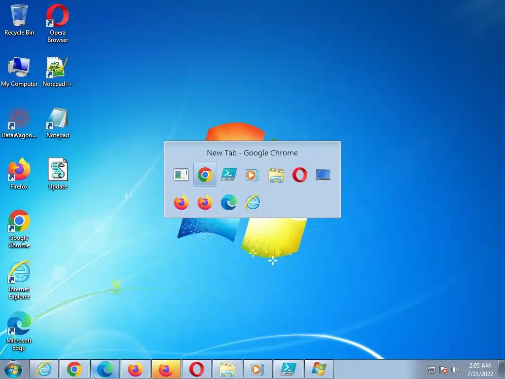The height and width of the screenshot is (379, 505).
Task: Click the volume speaker tray icon
Action: point(455,370)
